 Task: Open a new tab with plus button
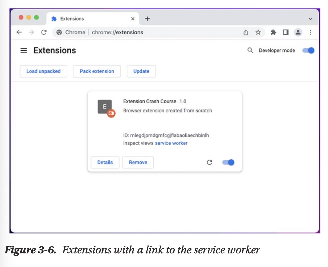point(147,19)
